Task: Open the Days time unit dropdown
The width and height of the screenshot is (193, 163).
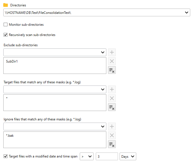Action: (128, 157)
